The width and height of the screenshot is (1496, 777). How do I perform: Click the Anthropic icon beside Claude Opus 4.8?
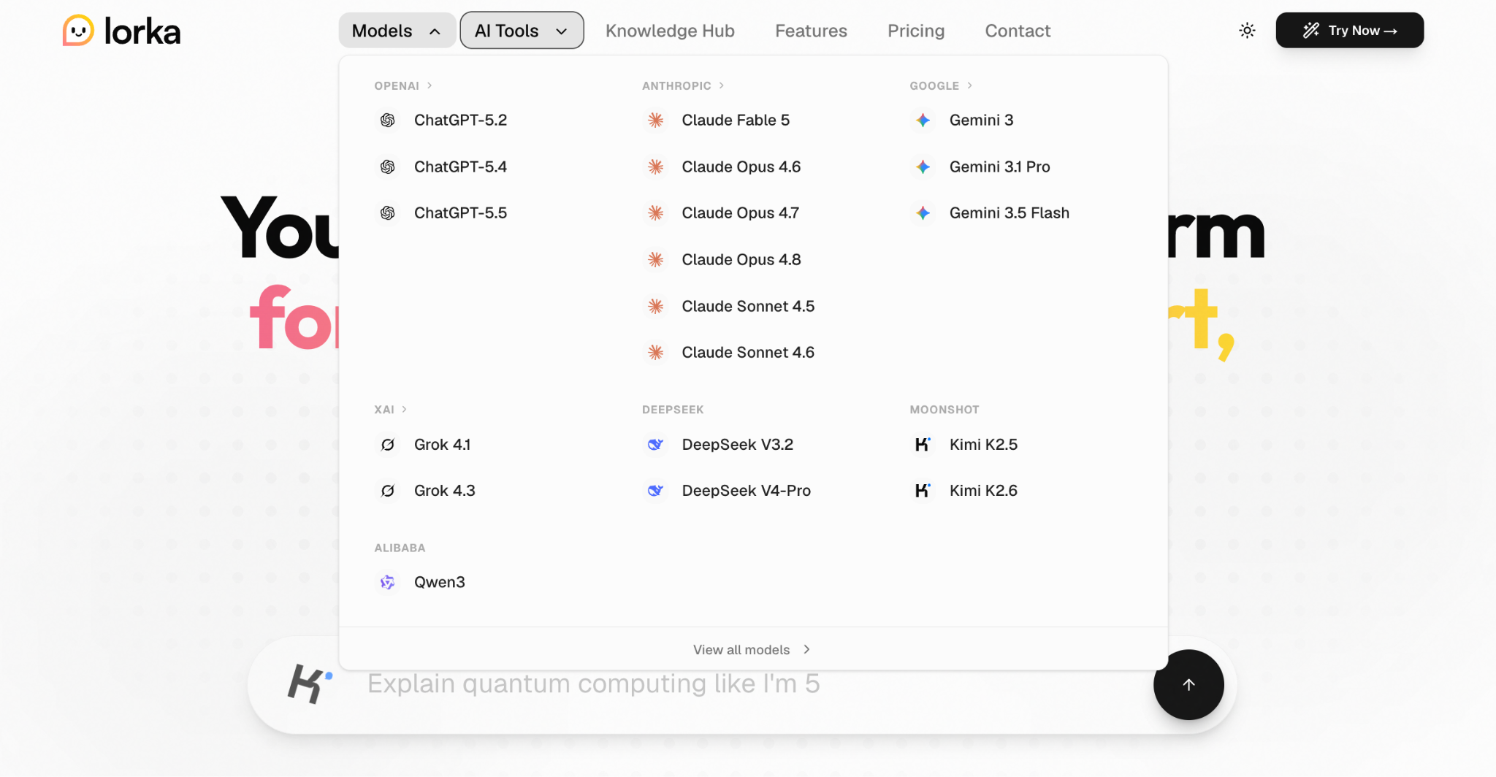[x=656, y=259]
